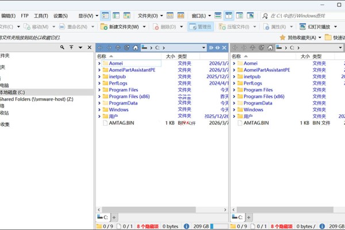Open the right pane path history dropdown

[x=340, y=48]
